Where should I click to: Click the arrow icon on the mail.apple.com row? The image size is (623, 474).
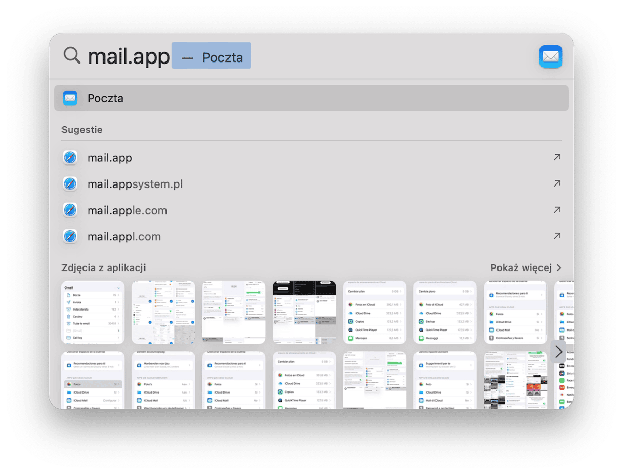click(x=557, y=210)
